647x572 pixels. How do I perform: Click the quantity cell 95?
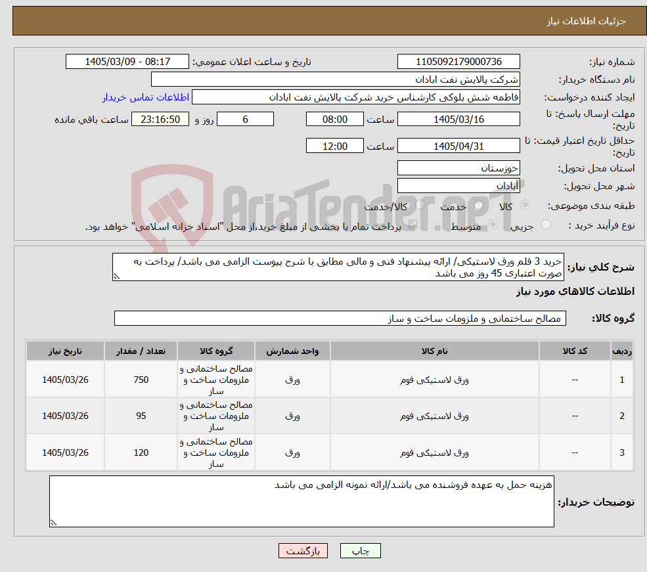141,416
